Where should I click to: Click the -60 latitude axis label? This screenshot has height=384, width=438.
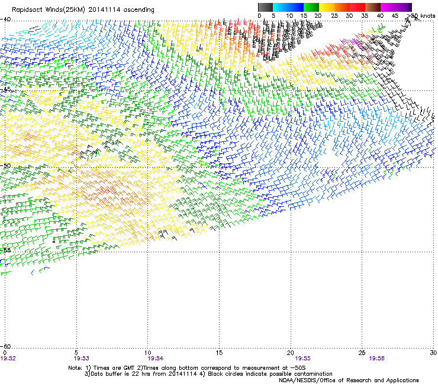click(x=5, y=346)
